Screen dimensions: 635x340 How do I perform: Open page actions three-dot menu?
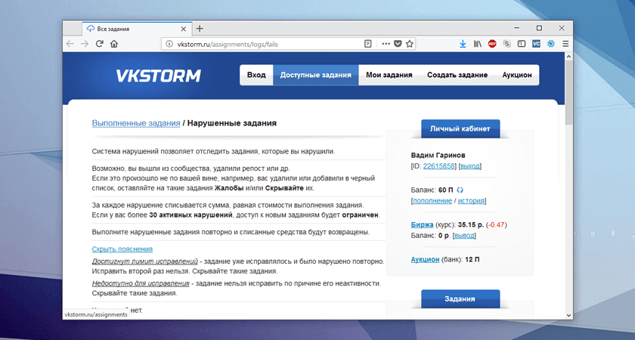(x=386, y=44)
